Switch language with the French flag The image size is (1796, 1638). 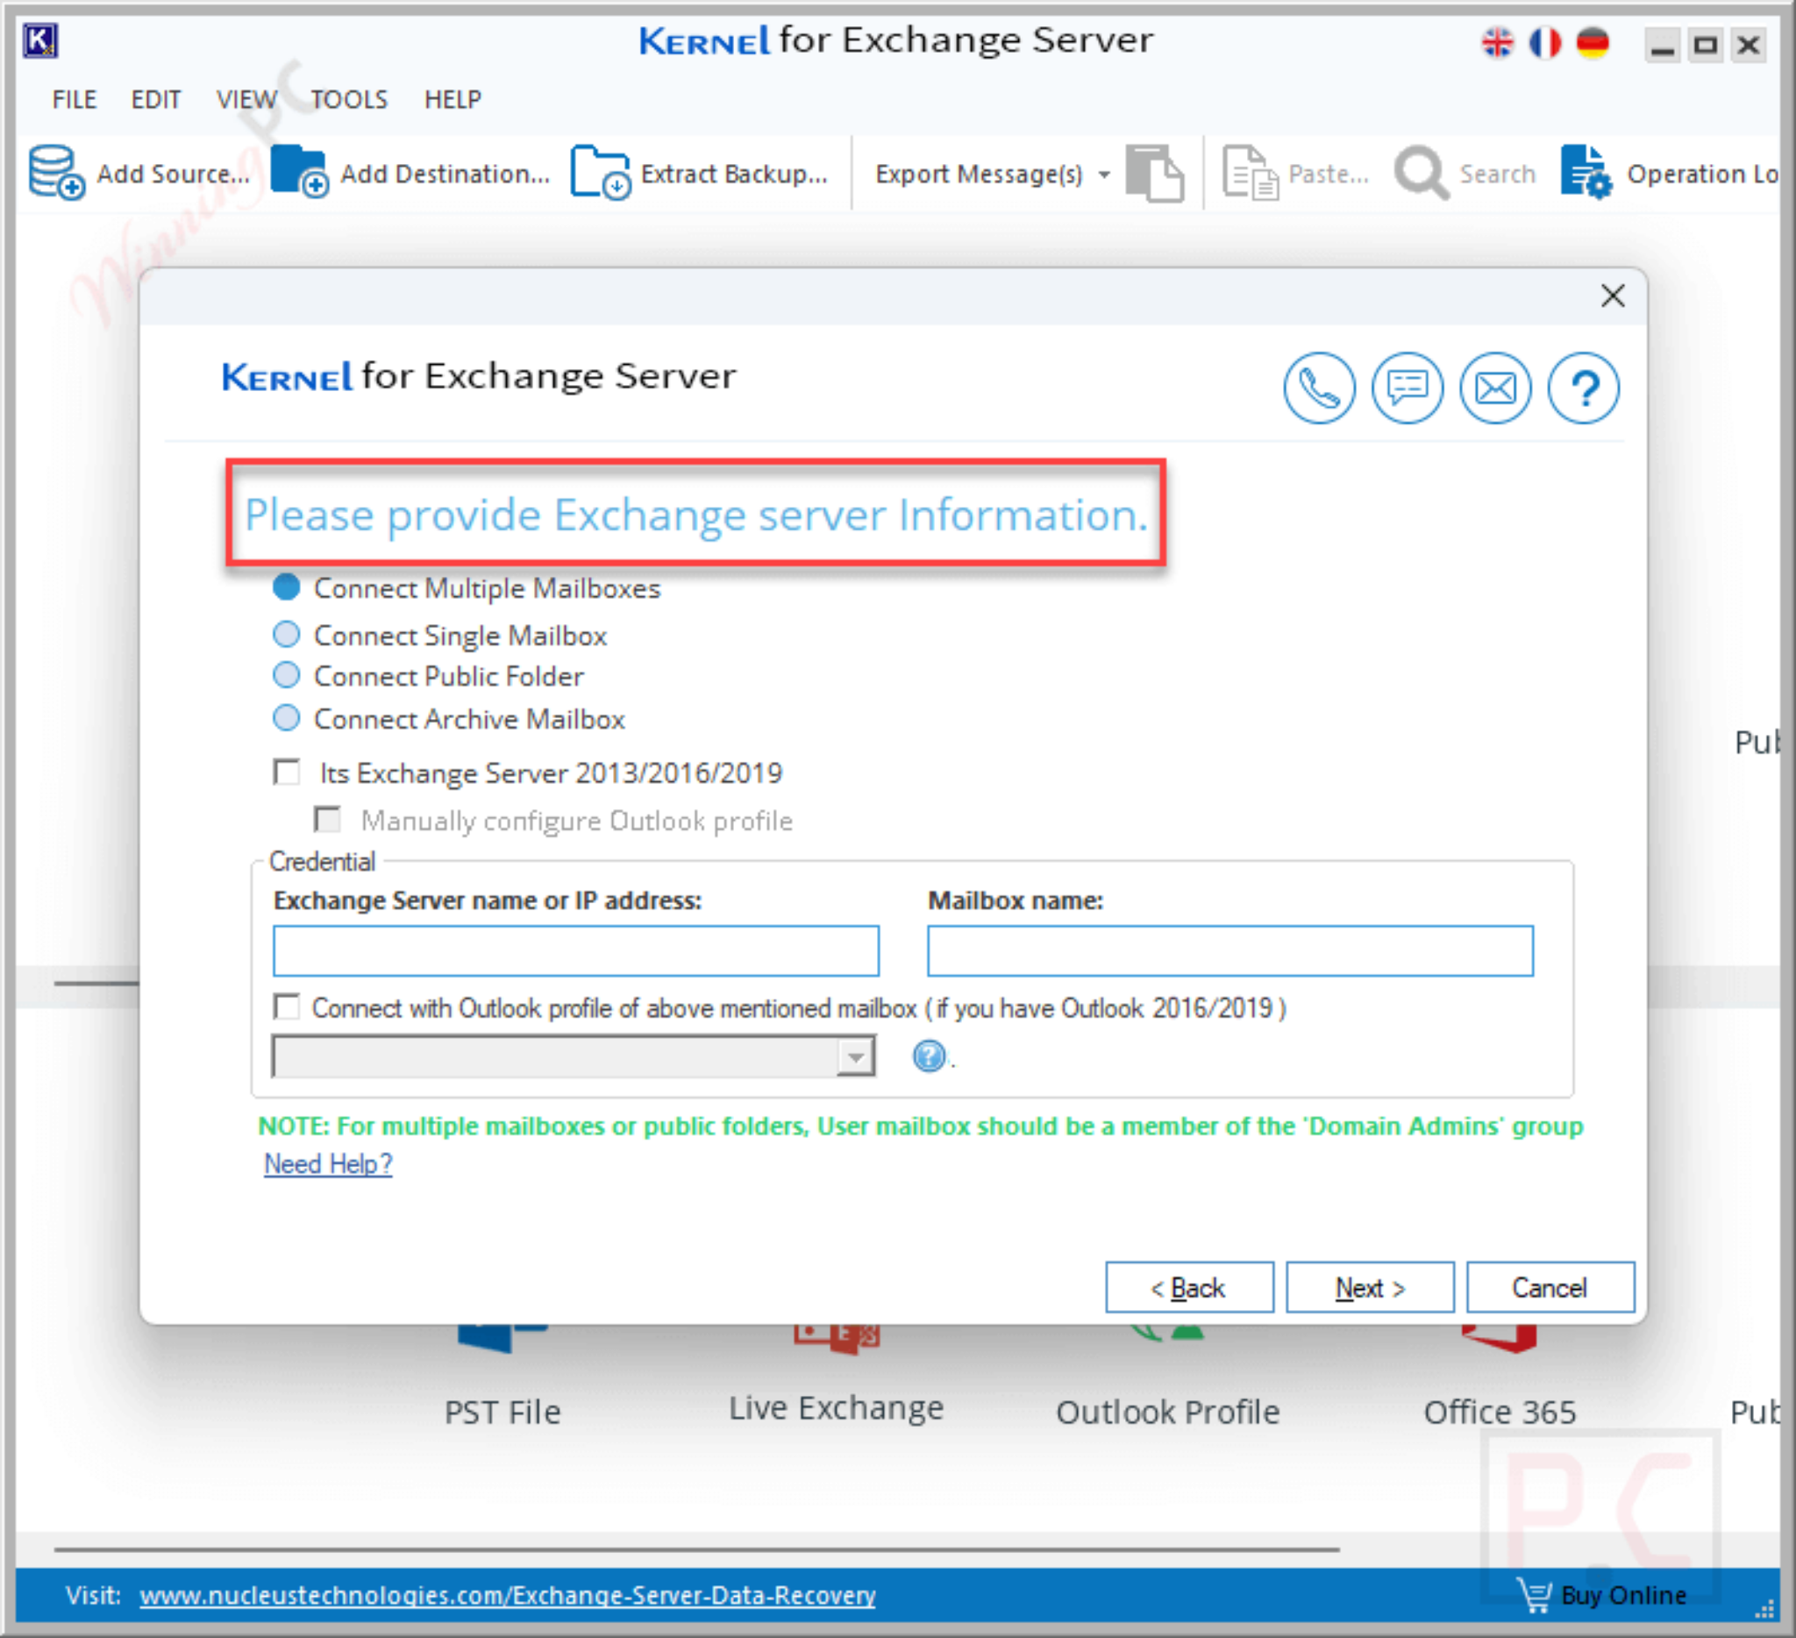[1545, 43]
